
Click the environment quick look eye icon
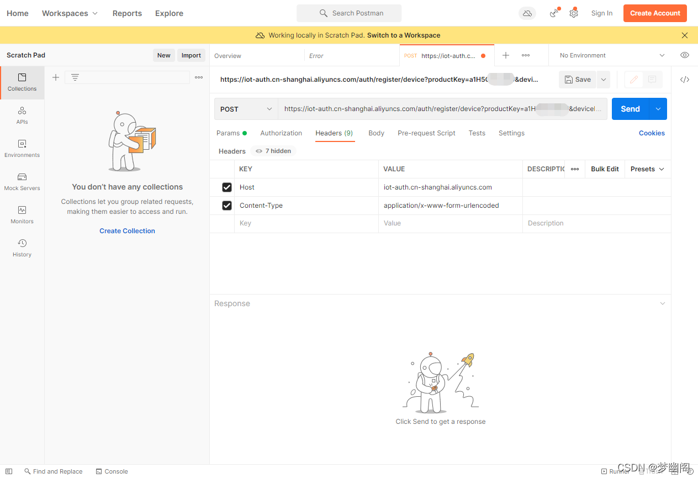[685, 55]
